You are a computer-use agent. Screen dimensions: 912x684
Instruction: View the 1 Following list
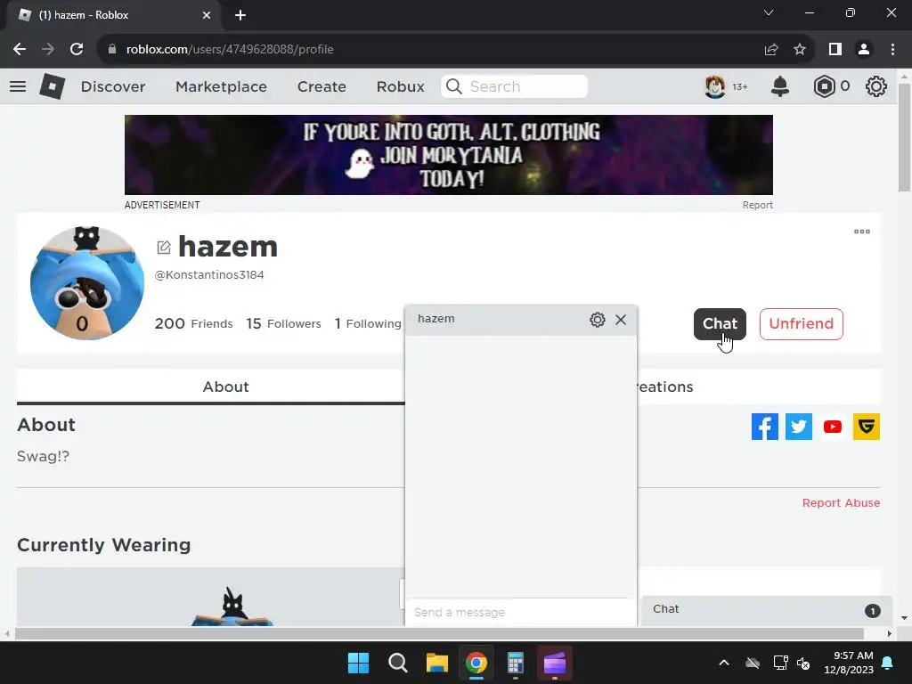(x=368, y=323)
